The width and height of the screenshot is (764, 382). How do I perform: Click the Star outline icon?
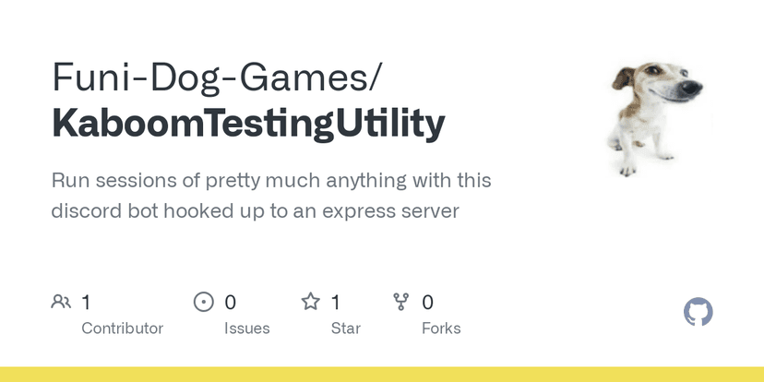[x=311, y=302]
